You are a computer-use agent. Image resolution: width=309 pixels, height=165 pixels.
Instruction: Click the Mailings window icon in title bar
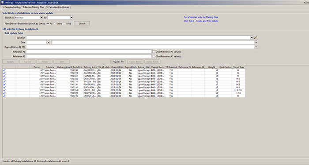(2, 2)
